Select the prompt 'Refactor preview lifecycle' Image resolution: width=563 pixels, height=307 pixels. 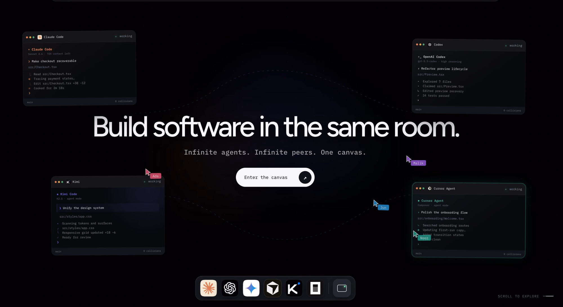[x=444, y=69]
